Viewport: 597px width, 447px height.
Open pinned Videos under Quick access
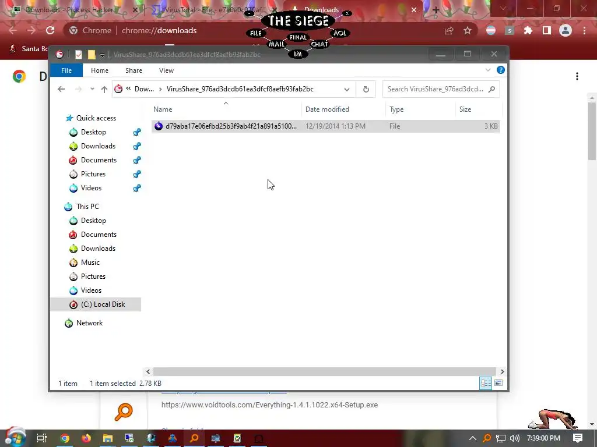click(x=91, y=188)
